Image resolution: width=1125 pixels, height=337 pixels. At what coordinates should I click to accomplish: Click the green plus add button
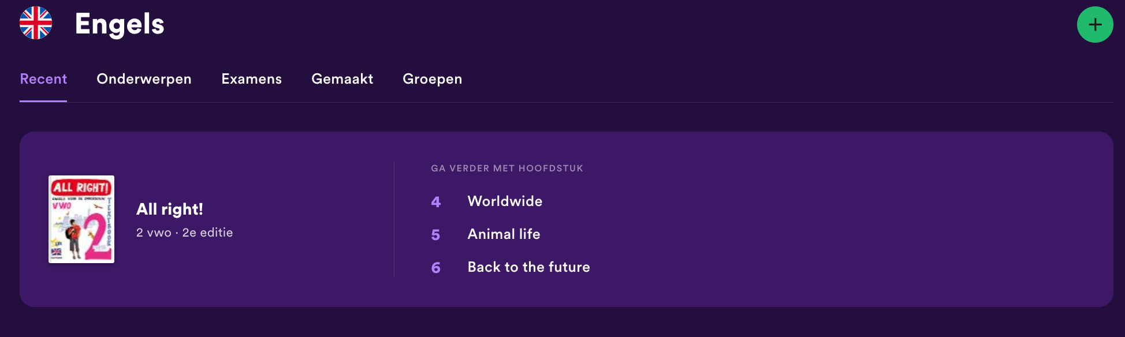click(1095, 24)
